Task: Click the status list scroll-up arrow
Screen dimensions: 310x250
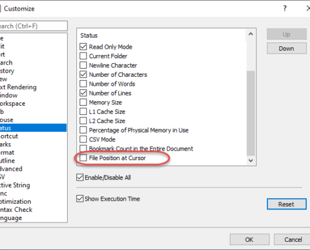Action: point(251,34)
